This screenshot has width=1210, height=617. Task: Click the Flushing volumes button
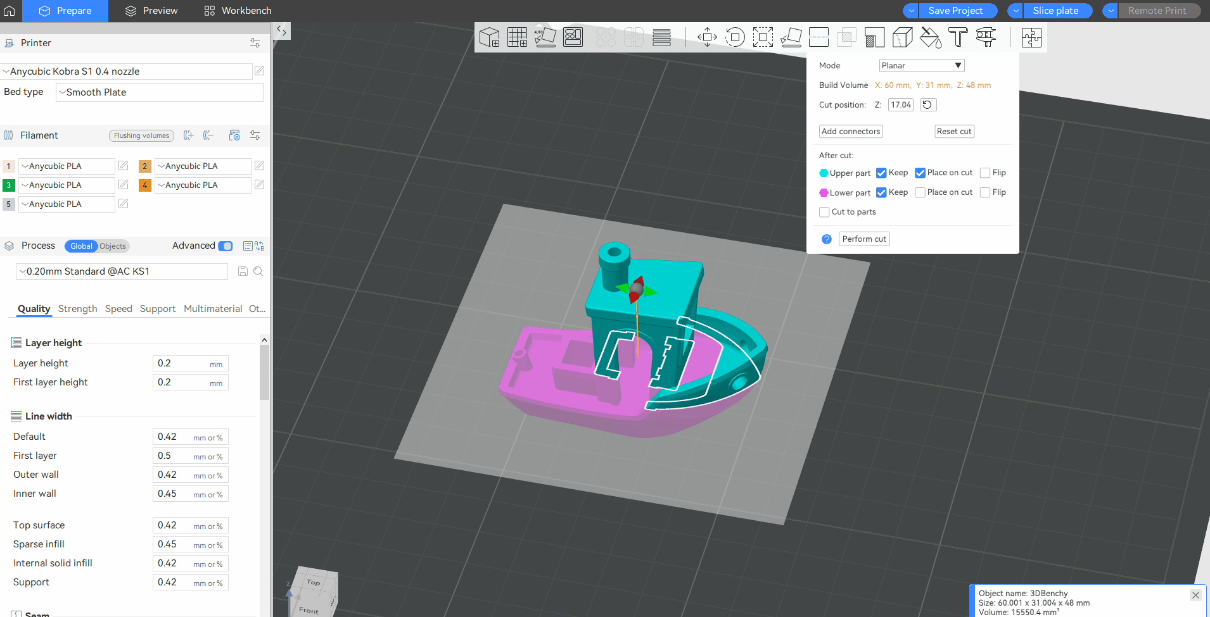point(141,135)
